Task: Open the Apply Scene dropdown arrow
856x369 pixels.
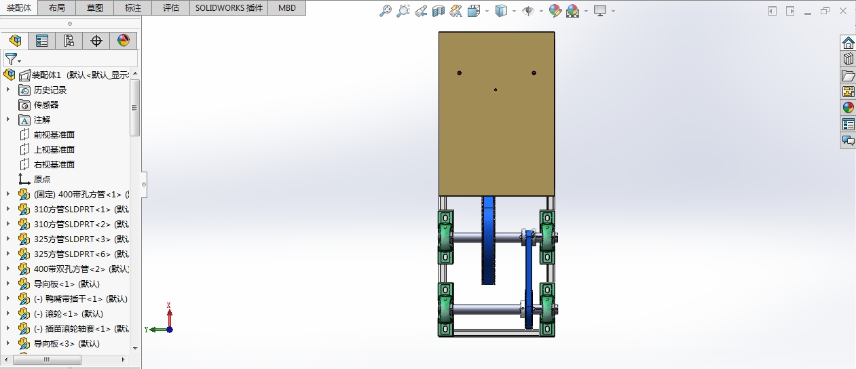Action: point(585,12)
